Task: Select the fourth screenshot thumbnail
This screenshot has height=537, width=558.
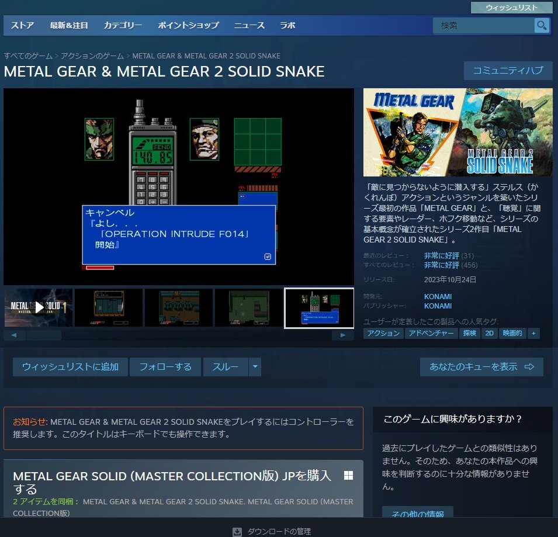Action: pos(249,307)
